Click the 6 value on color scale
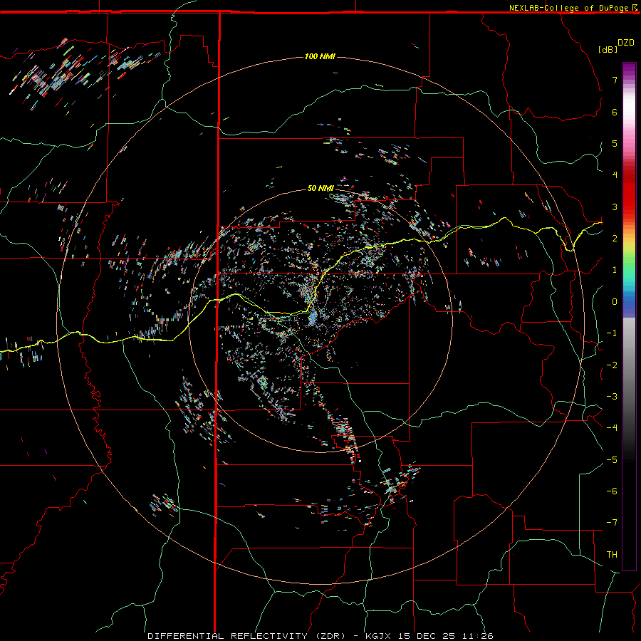Image resolution: width=641 pixels, height=641 pixels. (x=615, y=112)
